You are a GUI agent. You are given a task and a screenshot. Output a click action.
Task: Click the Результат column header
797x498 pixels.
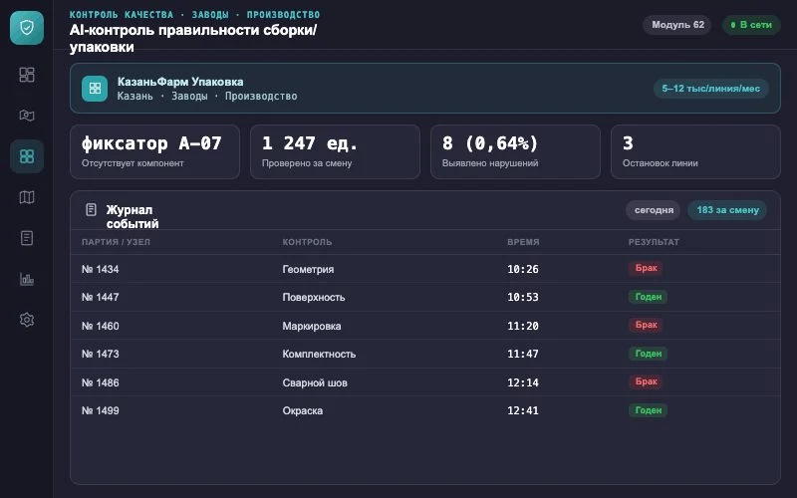click(654, 242)
